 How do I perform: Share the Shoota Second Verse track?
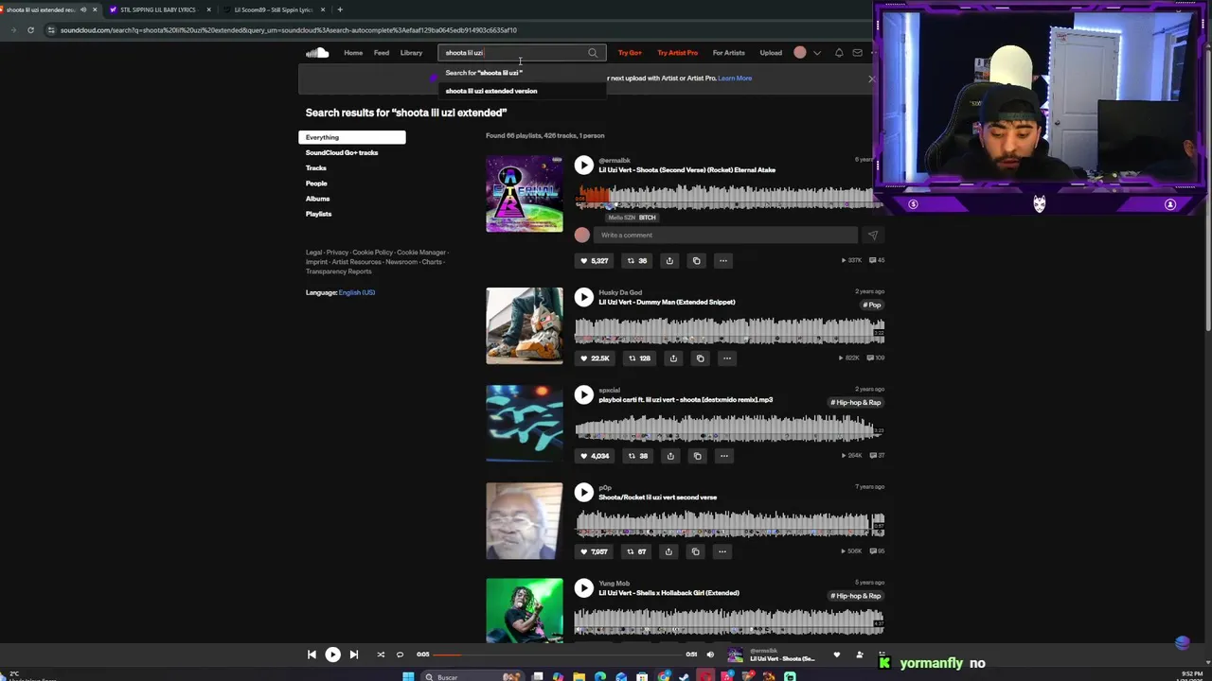(669, 261)
